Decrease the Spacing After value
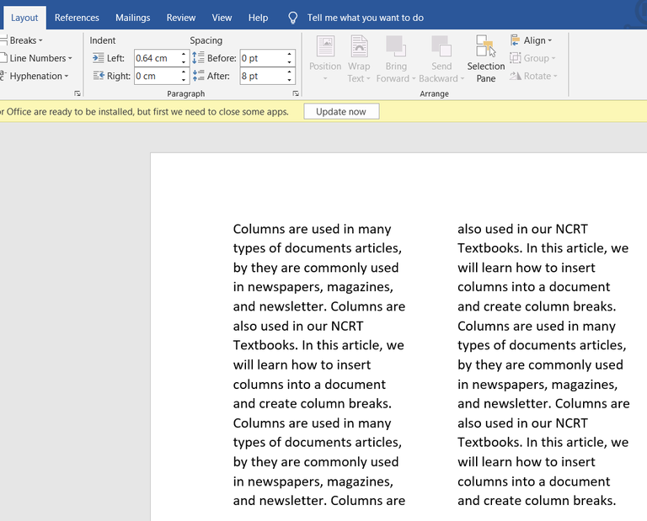647x521 pixels. tap(290, 80)
